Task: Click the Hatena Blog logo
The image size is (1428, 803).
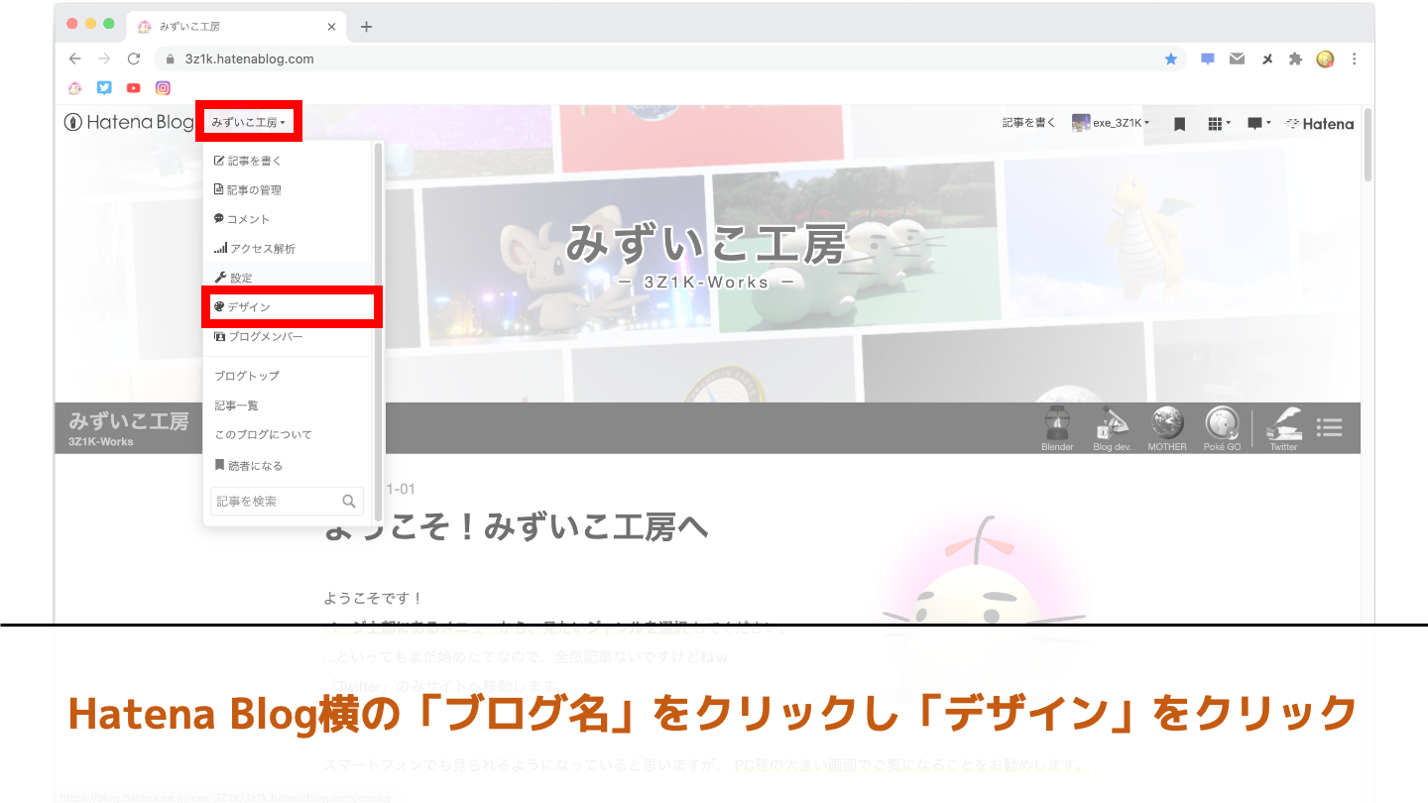Action: [x=129, y=123]
